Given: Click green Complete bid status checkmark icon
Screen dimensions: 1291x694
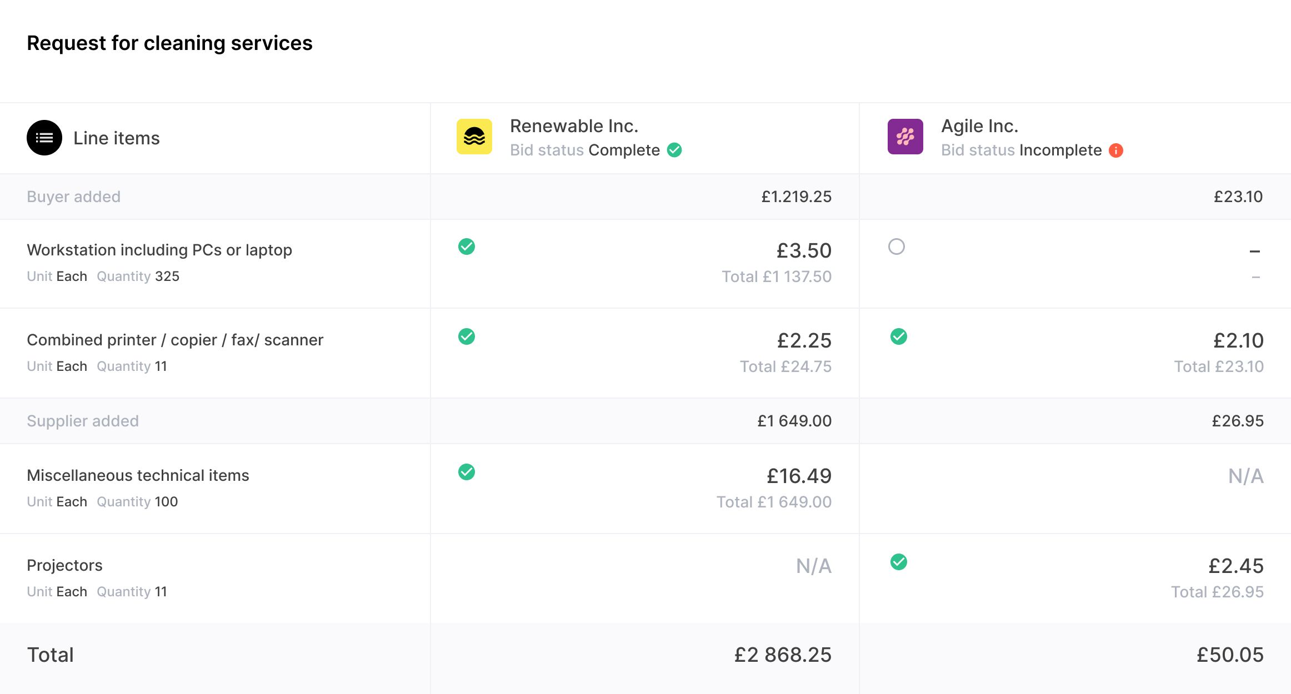Looking at the screenshot, I should (x=674, y=150).
